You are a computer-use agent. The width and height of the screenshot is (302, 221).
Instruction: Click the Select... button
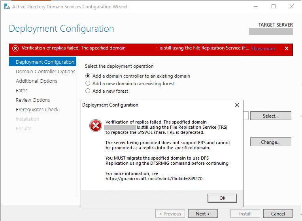point(271,116)
